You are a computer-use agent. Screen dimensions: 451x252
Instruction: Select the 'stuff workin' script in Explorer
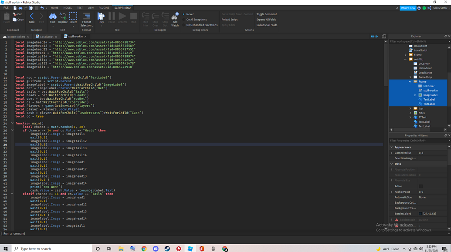(430, 91)
